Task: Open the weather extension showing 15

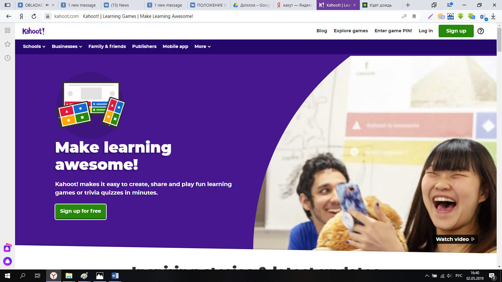Action: point(441,16)
